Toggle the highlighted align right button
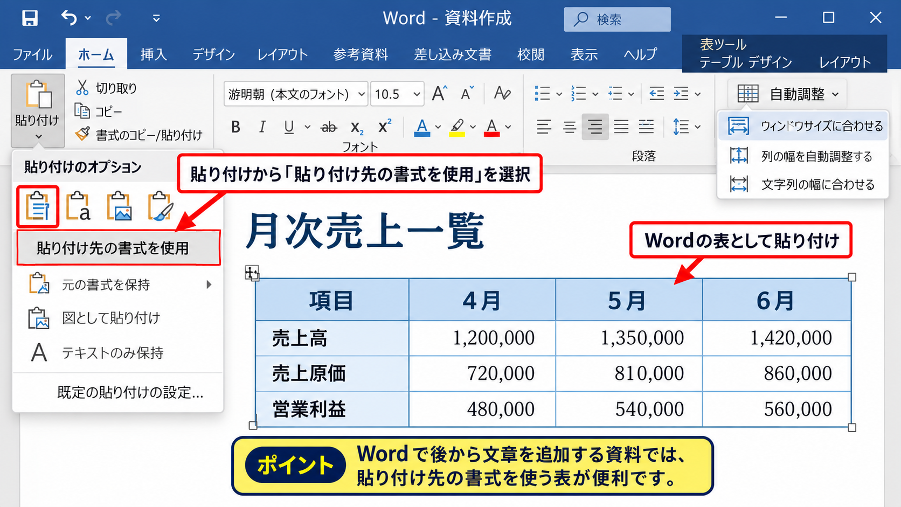901x507 pixels. click(x=595, y=127)
